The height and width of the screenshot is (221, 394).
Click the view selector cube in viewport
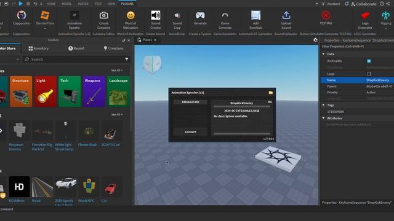point(152,64)
